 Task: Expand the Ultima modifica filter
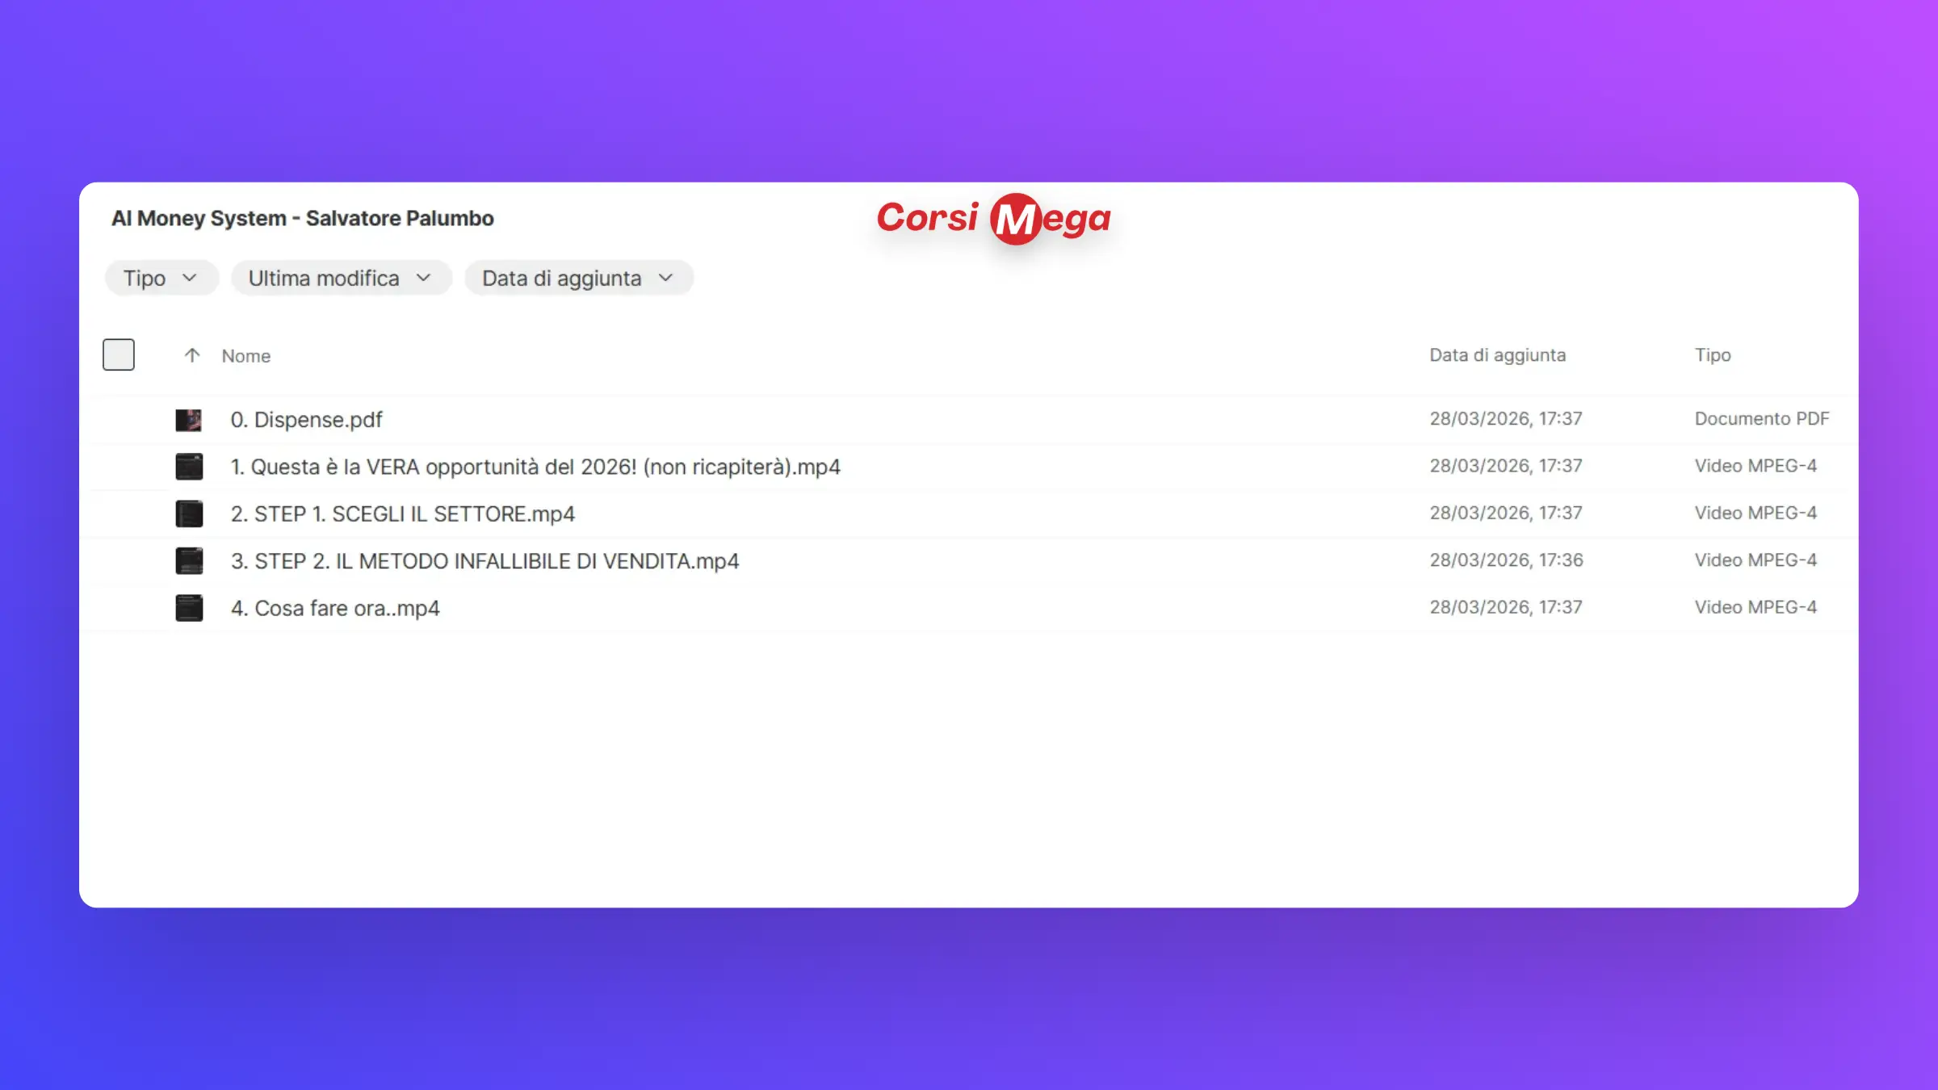(341, 278)
